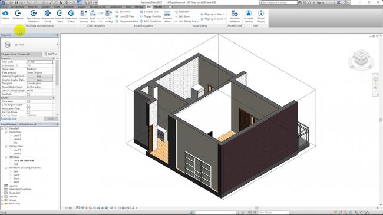Run the Intersection Check tool

tap(48, 16)
